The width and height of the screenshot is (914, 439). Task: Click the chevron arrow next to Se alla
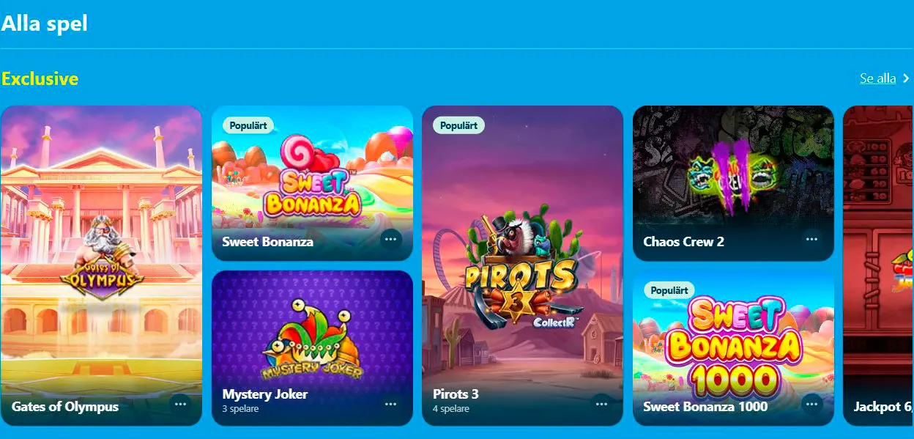(x=906, y=78)
